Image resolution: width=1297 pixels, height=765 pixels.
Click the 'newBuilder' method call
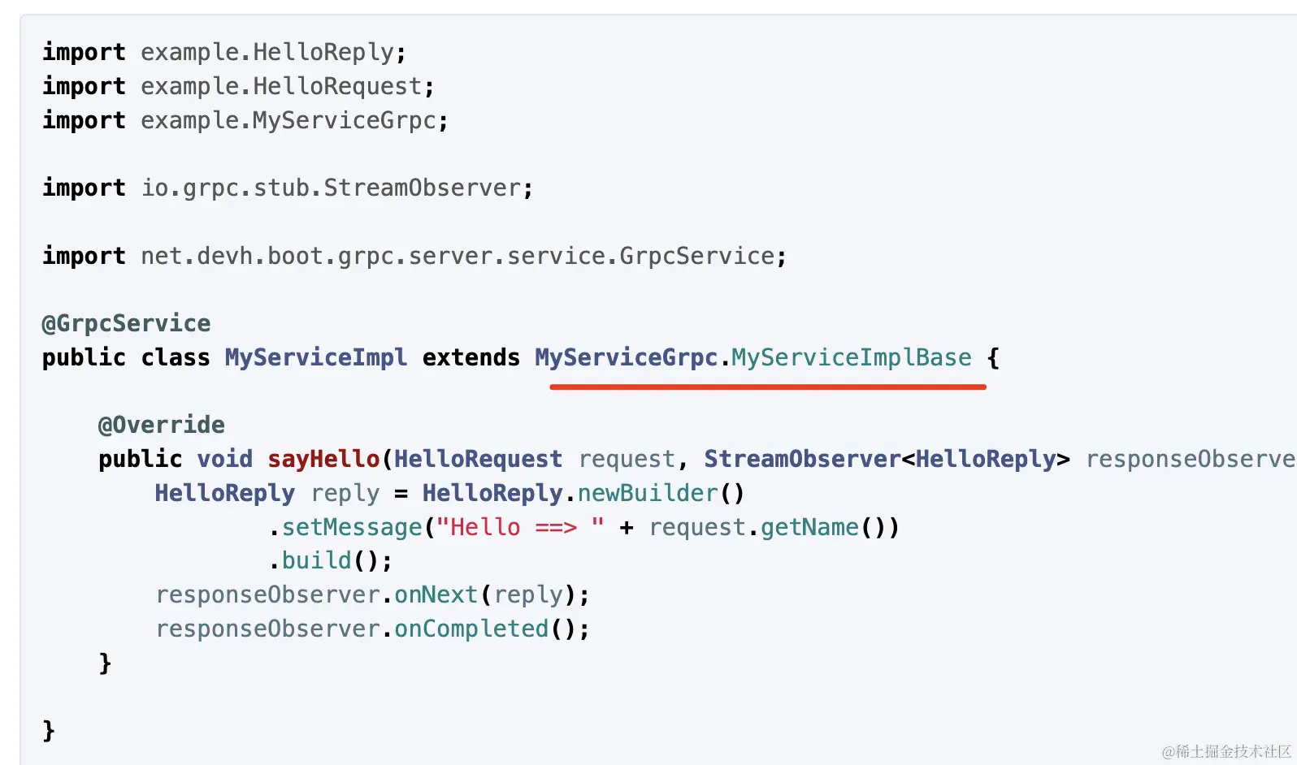click(648, 493)
